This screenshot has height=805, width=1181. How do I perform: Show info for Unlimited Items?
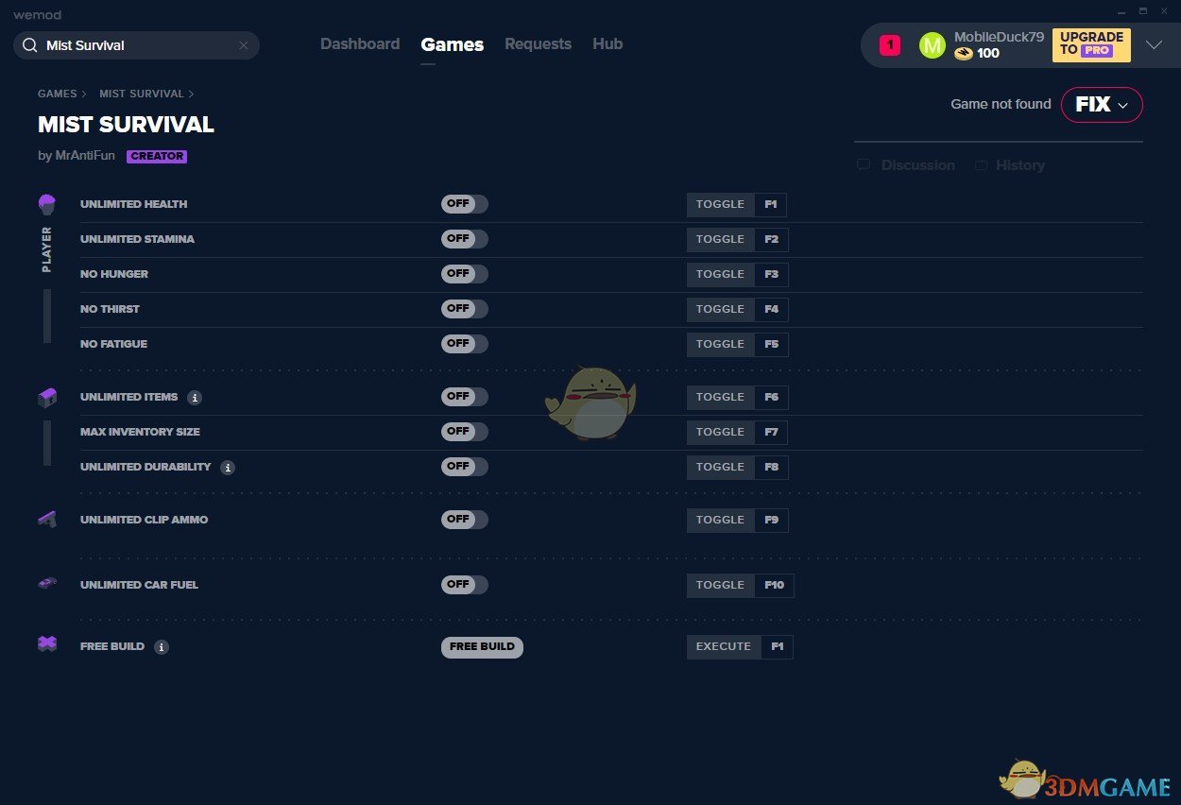point(195,398)
